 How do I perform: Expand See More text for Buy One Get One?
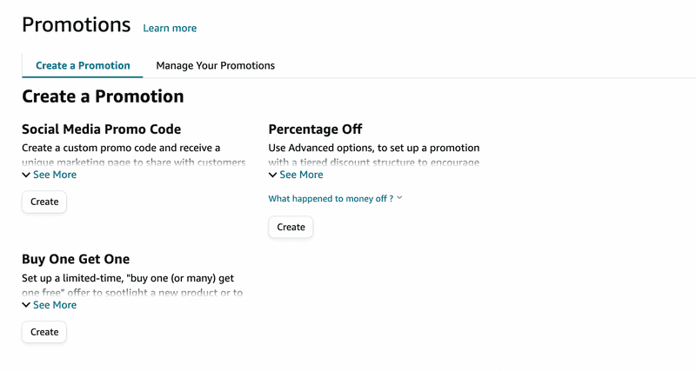click(x=55, y=305)
